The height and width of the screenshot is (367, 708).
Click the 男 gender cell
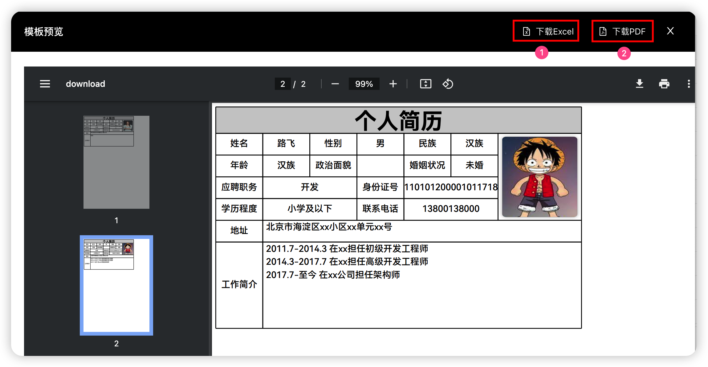(x=380, y=143)
